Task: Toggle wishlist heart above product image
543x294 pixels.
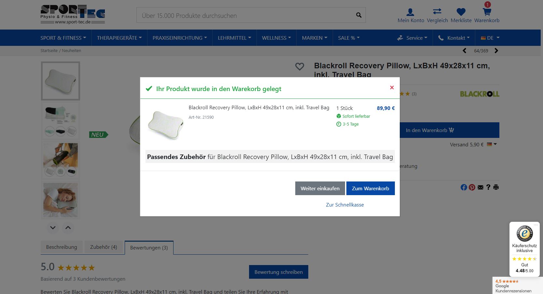Action: coord(299,67)
